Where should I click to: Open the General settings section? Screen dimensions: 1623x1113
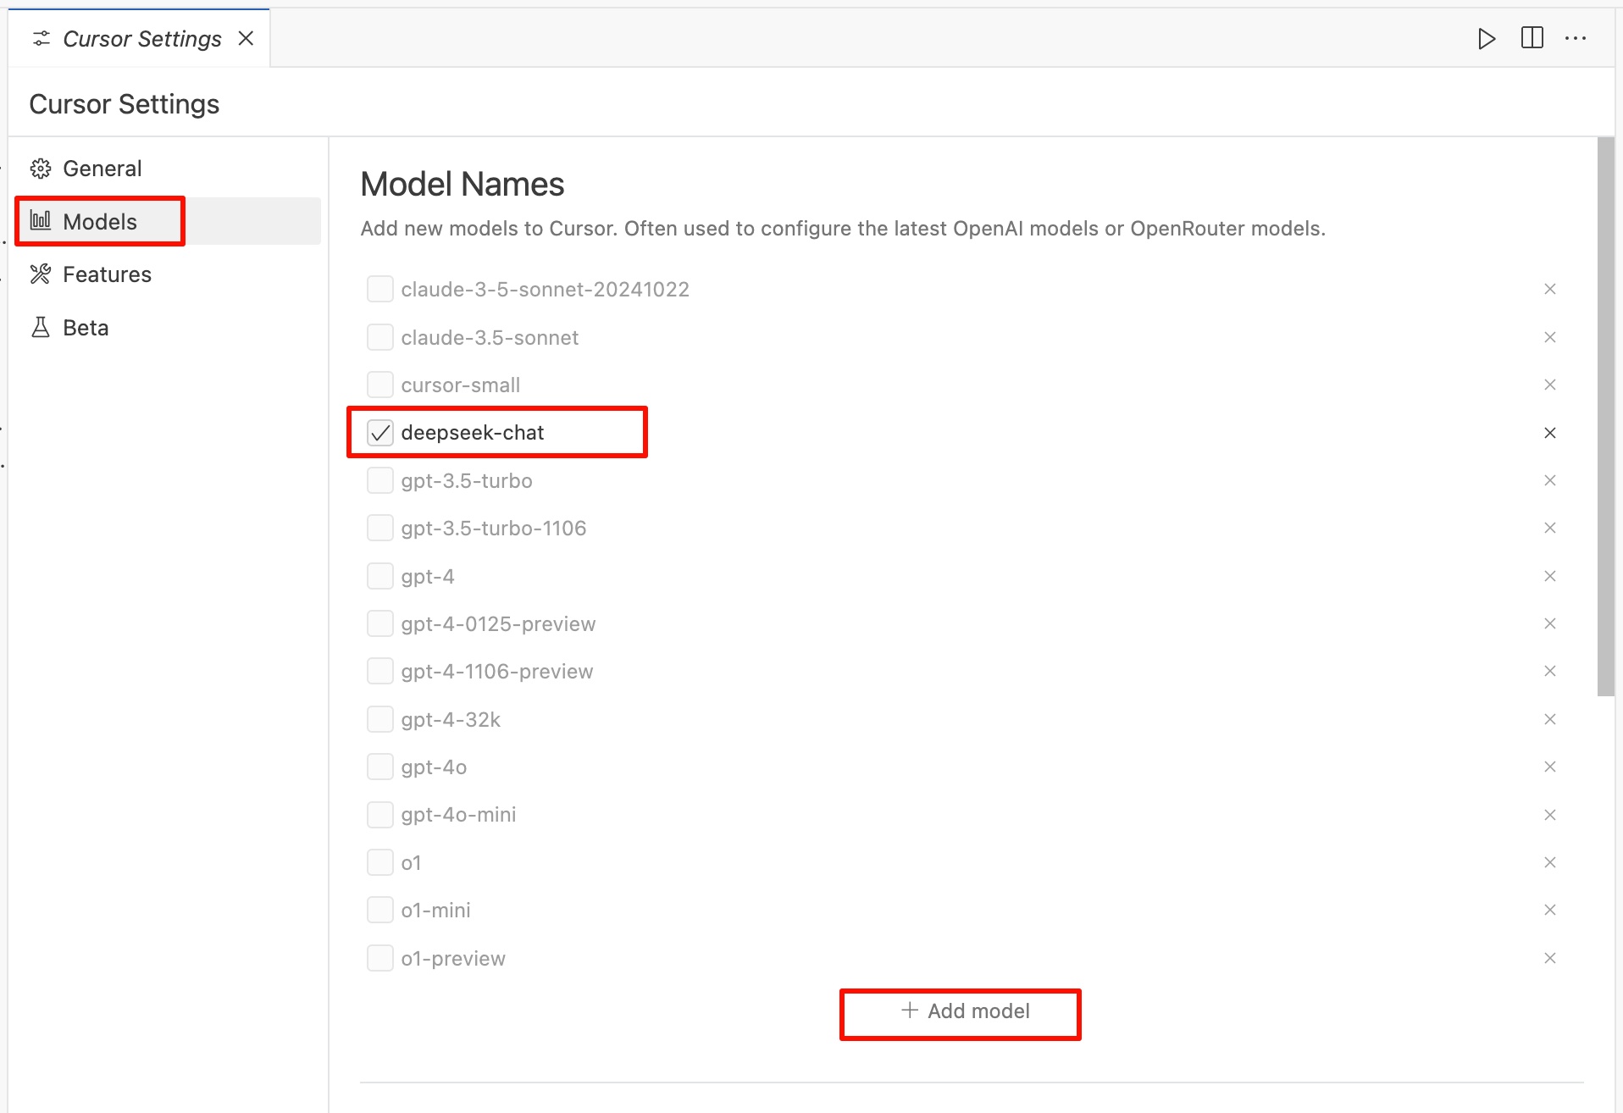(102, 169)
